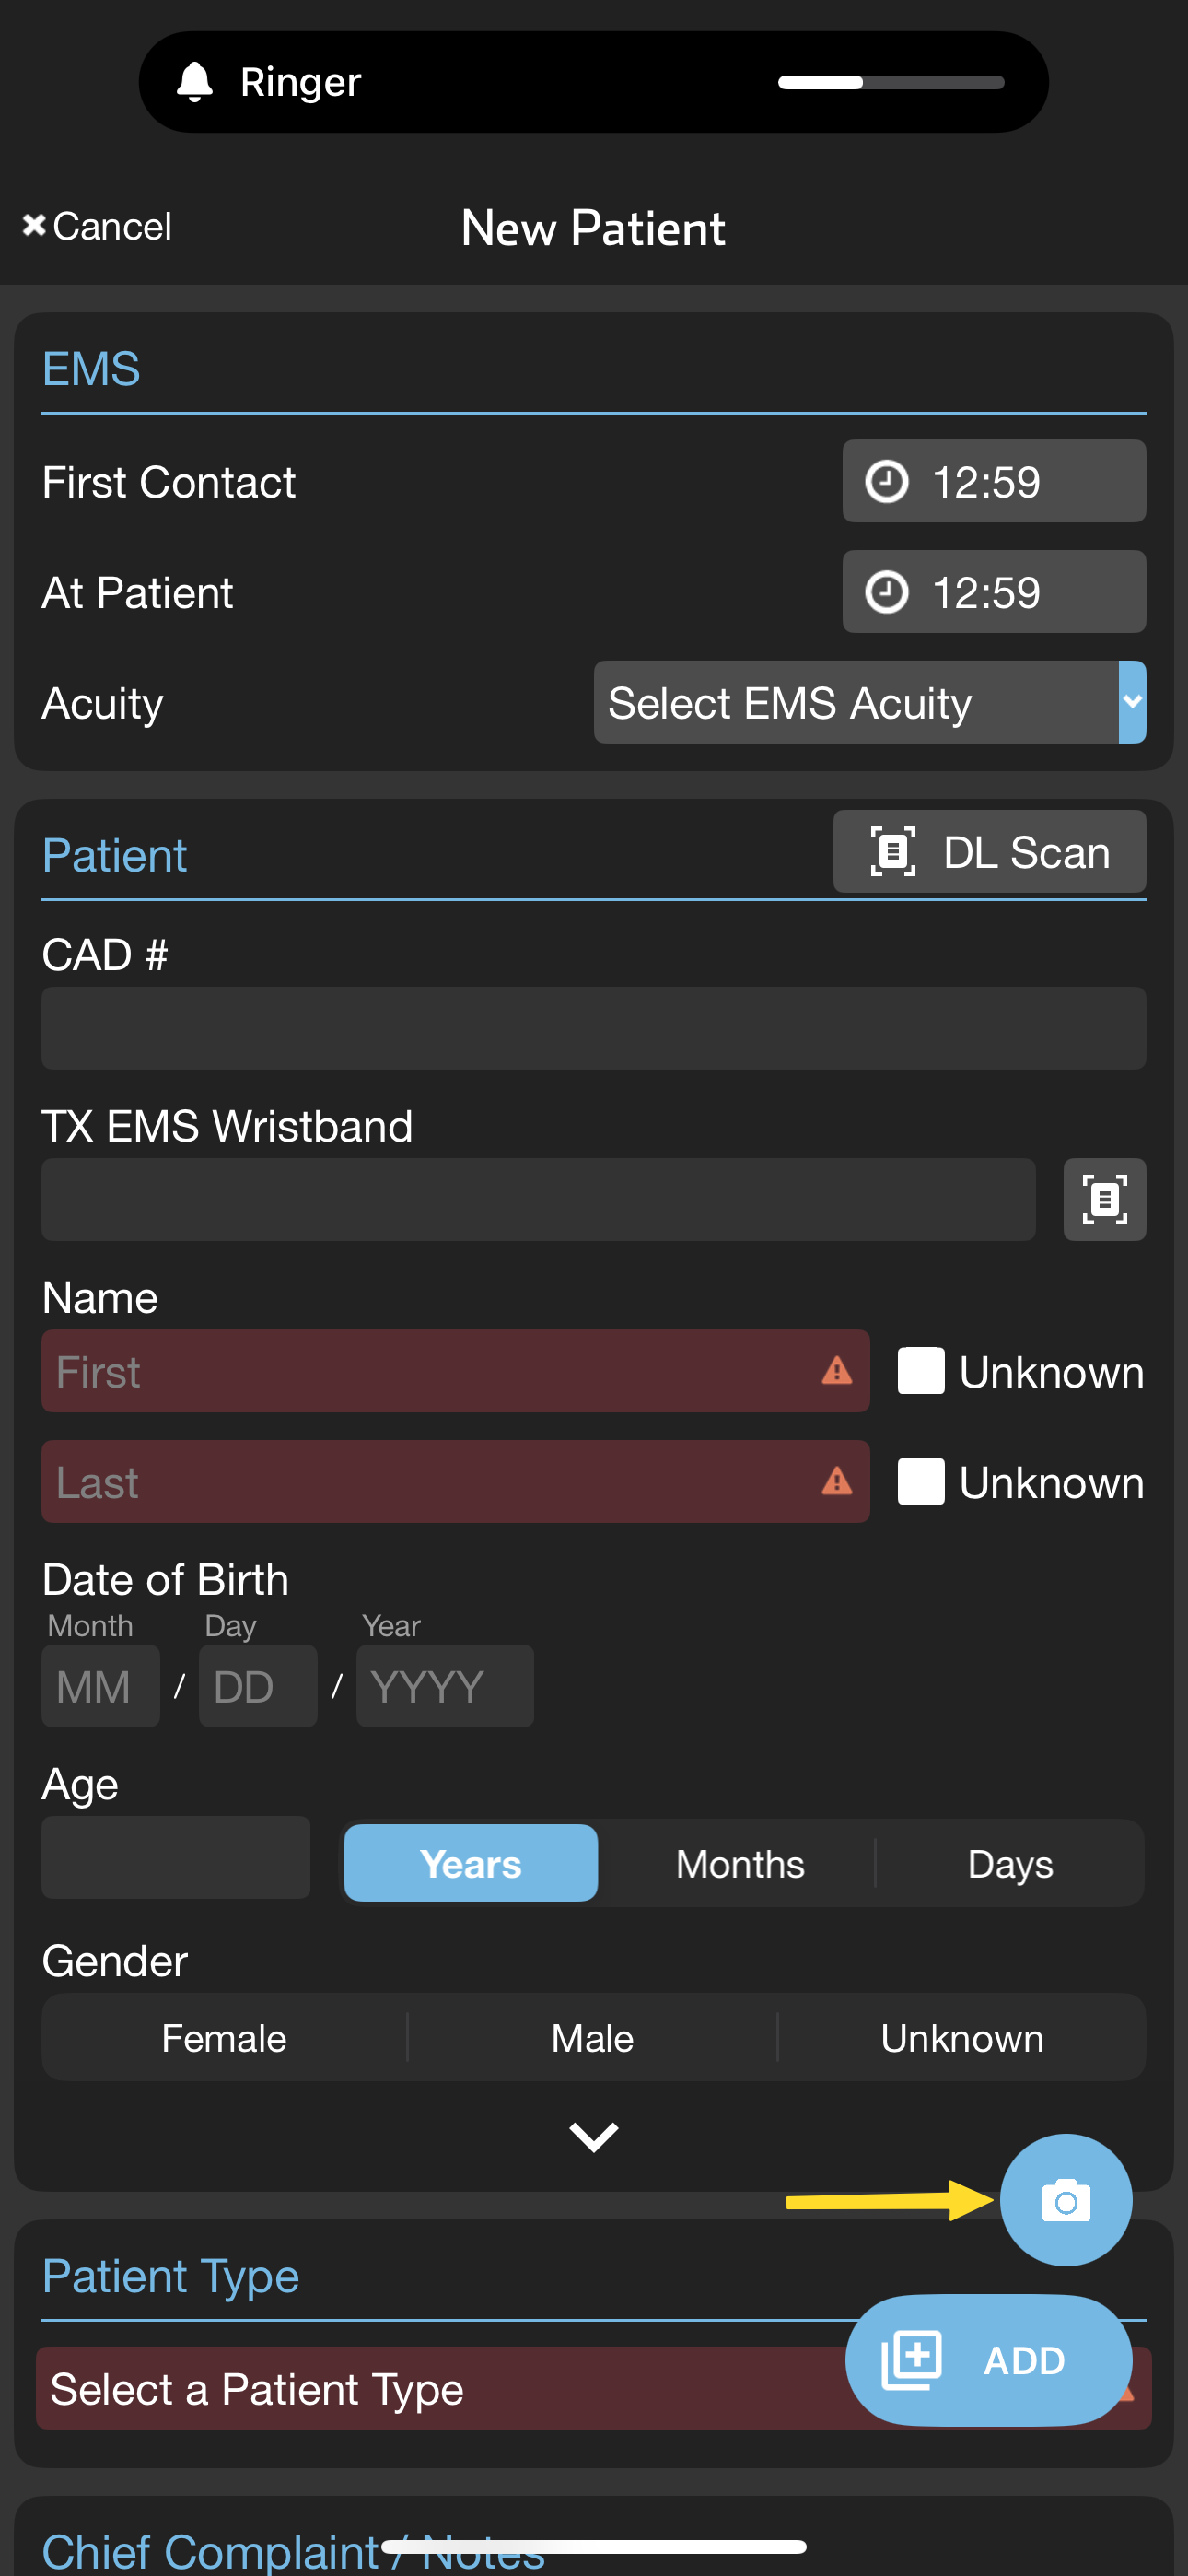Tap the First Contact clock icon

(886, 482)
